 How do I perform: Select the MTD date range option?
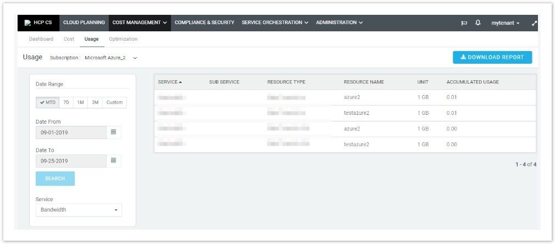47,103
